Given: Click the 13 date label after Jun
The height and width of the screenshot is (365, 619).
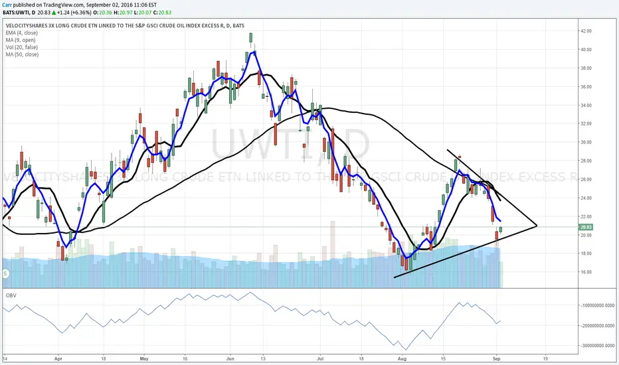Looking at the screenshot, I should [263, 359].
